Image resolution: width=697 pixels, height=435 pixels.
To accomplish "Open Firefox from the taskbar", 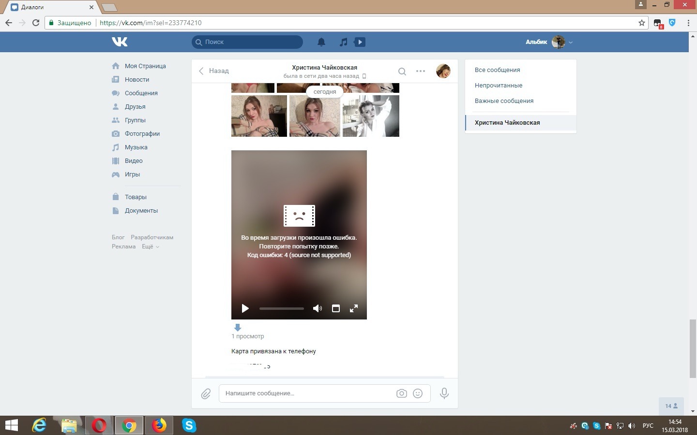I will pos(159,425).
